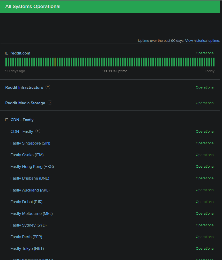222x260 pixels.
Task: Click the Reddit Media Storage label
Action: click(25, 103)
